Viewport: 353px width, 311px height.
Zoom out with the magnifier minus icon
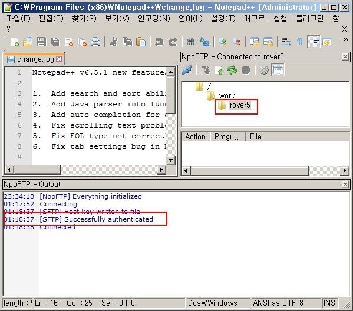coord(236,42)
